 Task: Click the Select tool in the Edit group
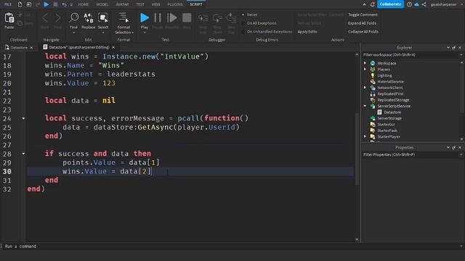[x=103, y=17]
